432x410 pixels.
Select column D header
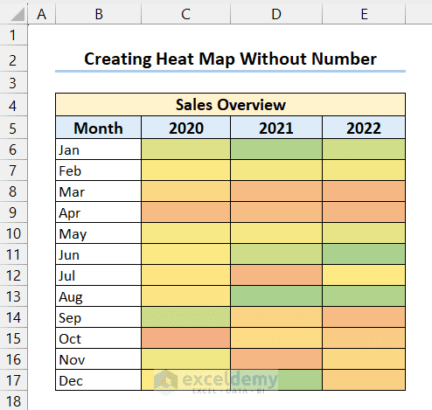point(276,14)
